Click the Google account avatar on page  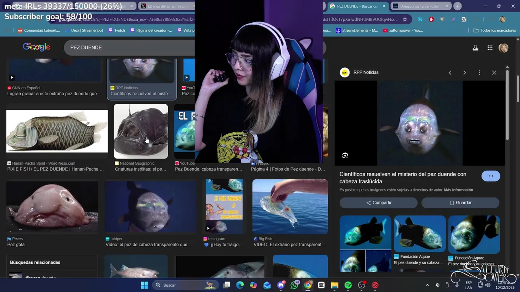[503, 48]
